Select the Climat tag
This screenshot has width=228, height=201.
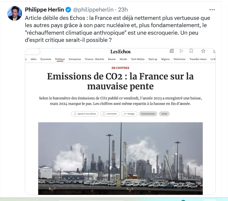(x=164, y=114)
